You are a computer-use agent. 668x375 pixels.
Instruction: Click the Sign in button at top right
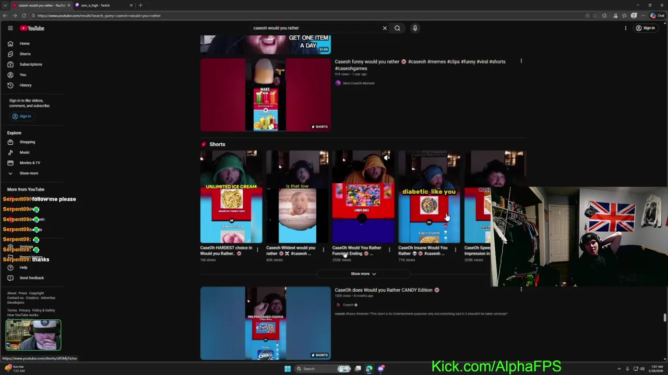[x=646, y=28]
